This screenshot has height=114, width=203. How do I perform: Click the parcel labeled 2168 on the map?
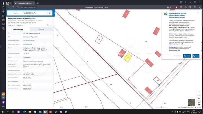(158, 81)
